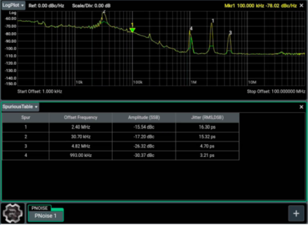Select the 16.30 ps jitter cell
308x225 pixels.
[207, 127]
